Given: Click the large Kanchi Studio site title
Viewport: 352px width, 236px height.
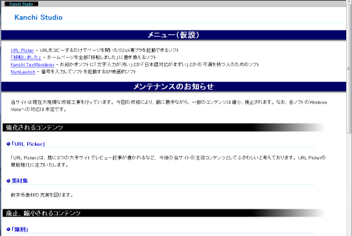Looking at the screenshot, I should [38, 18].
